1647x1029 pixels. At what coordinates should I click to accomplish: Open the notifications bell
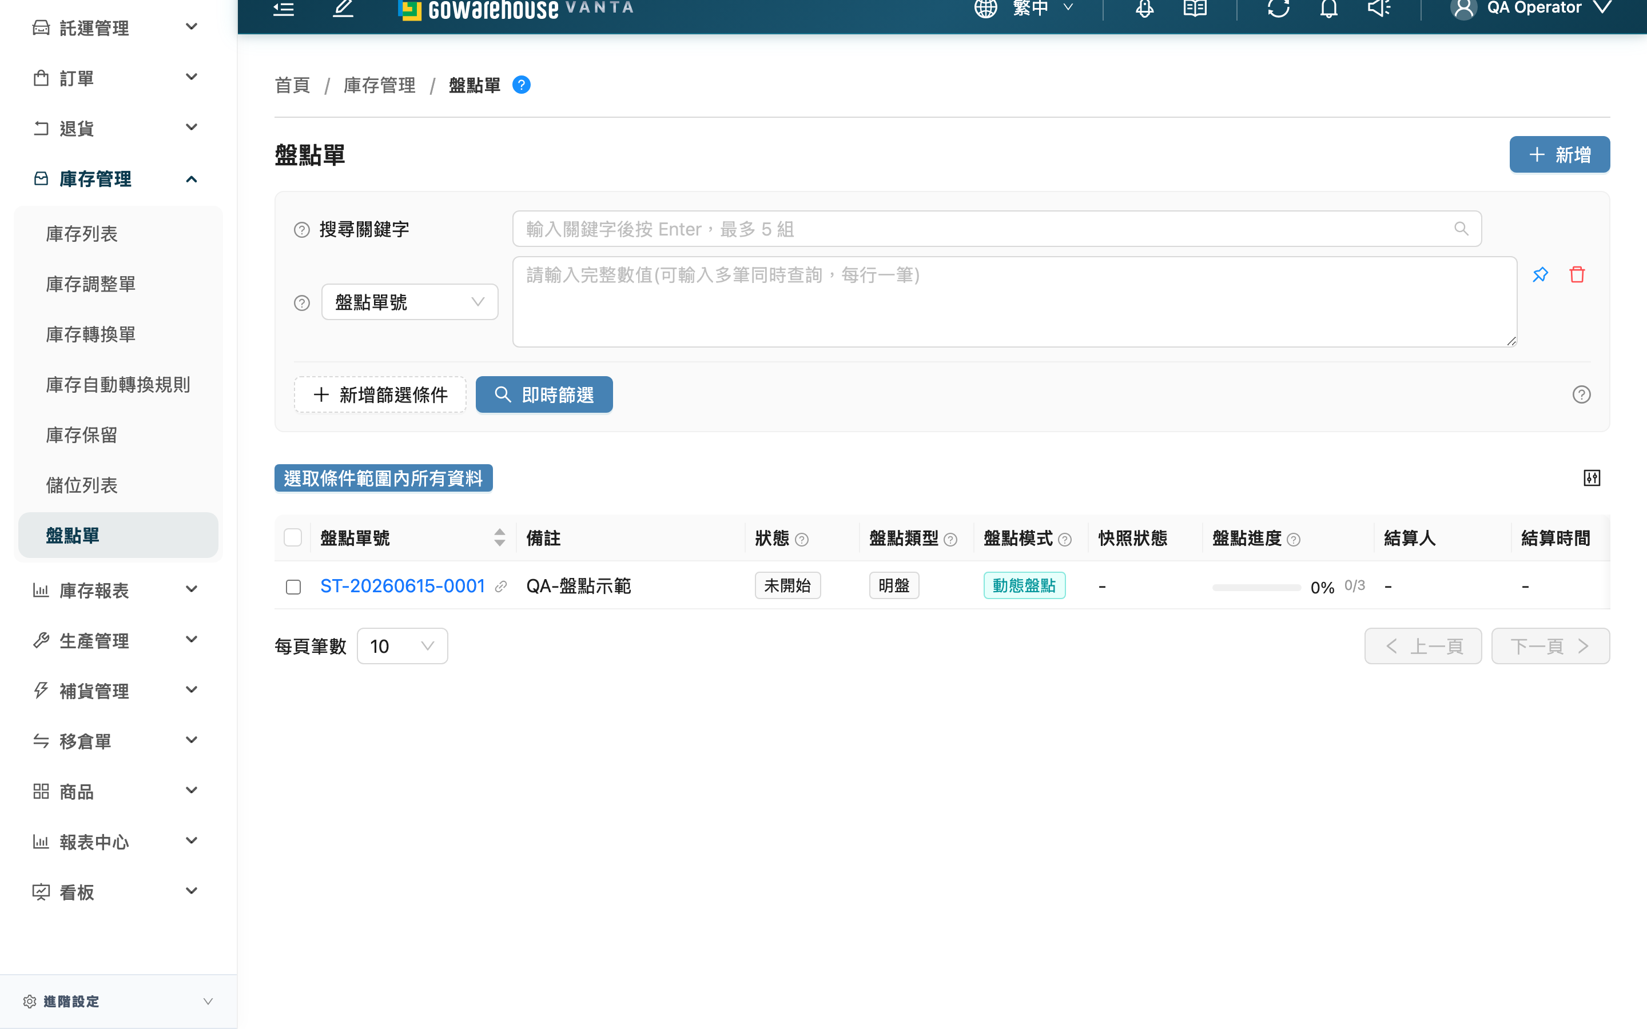tap(1328, 8)
